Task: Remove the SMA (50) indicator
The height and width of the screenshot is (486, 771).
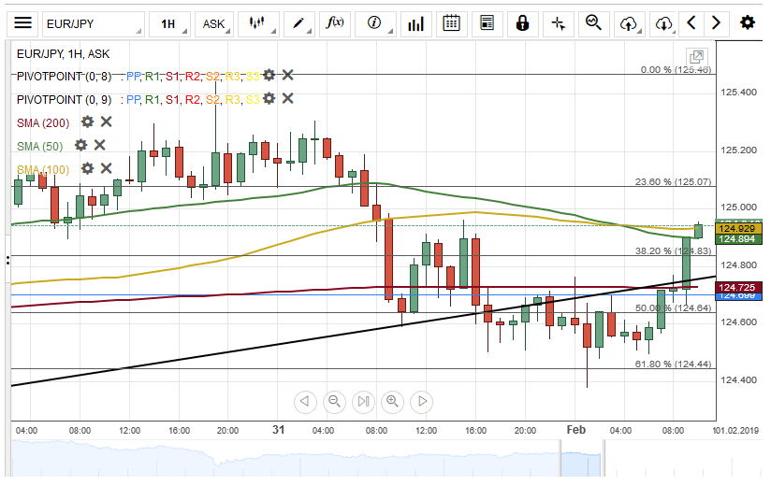Action: (x=99, y=145)
